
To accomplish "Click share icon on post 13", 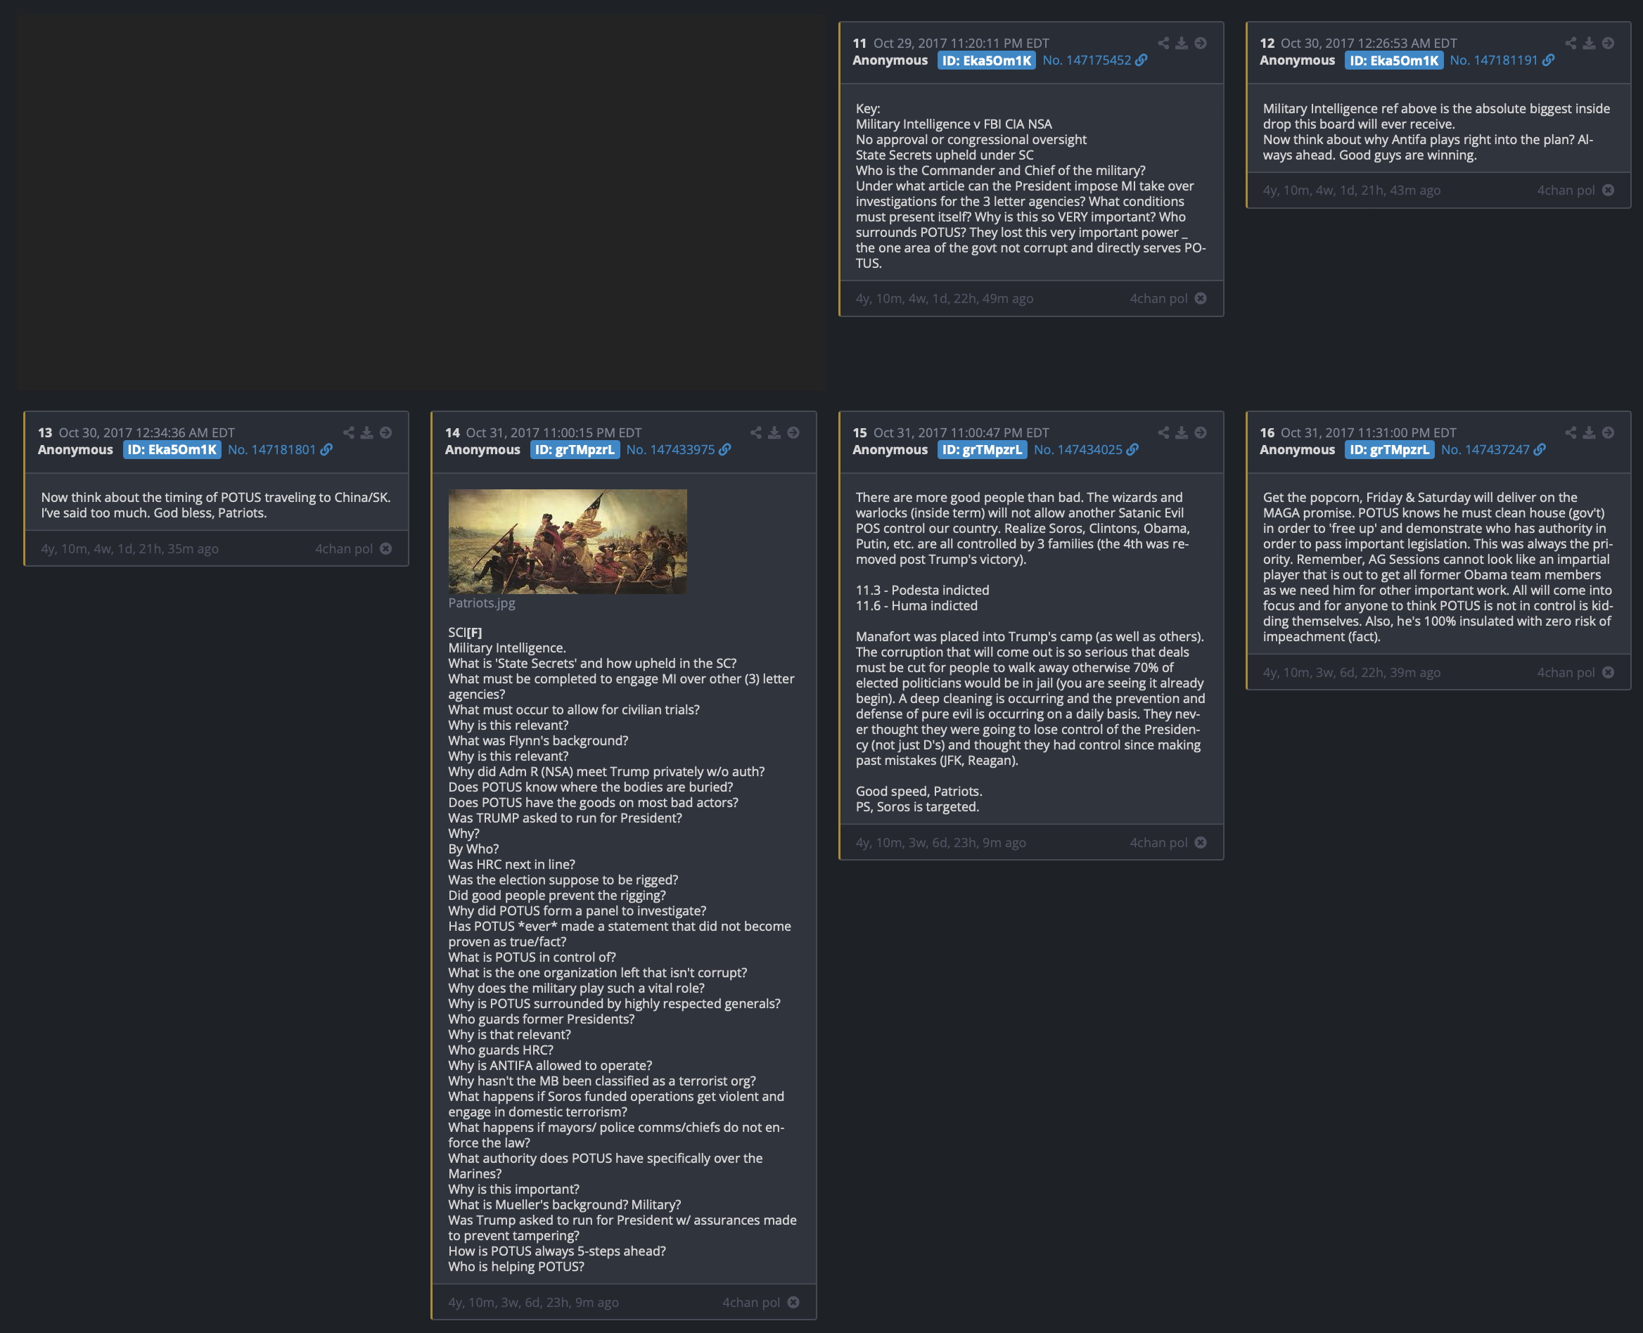I will (349, 432).
